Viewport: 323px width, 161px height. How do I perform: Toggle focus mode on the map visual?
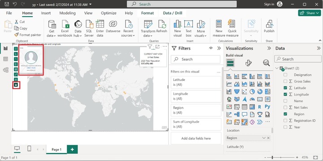pos(157,47)
